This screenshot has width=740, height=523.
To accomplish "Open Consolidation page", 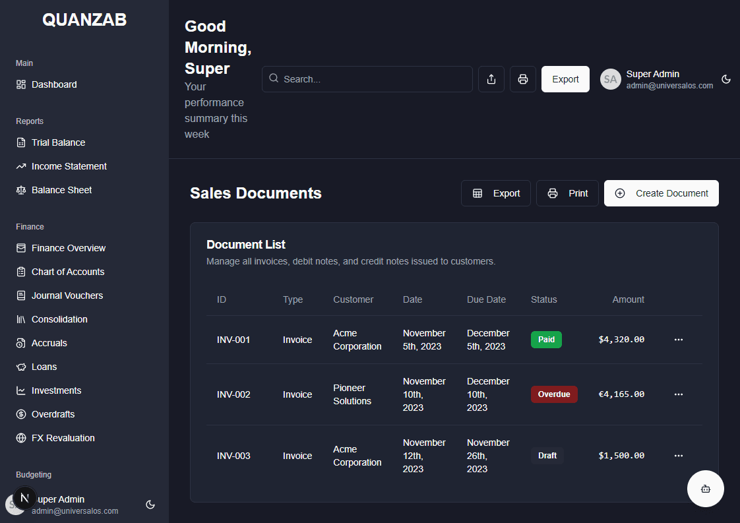I will pos(59,319).
